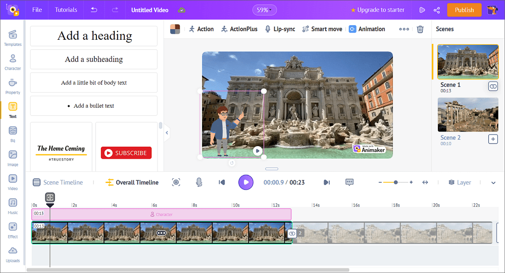Click the share icon in top bar
Image resolution: width=505 pixels, height=273 pixels.
(x=437, y=10)
